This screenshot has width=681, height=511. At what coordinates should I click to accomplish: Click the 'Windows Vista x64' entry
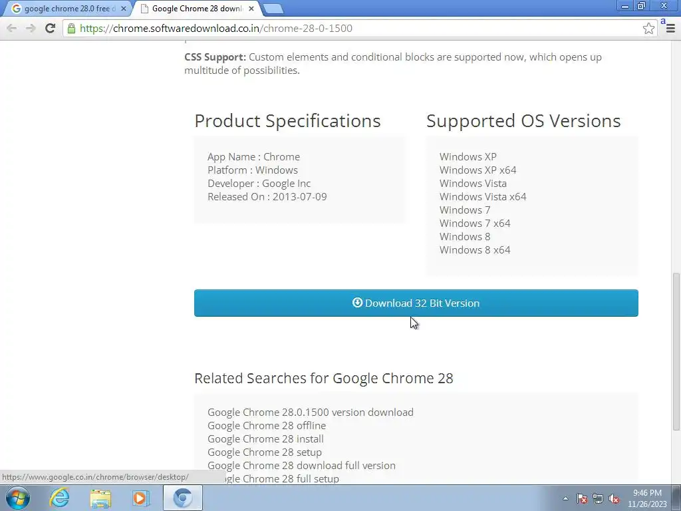click(x=483, y=196)
